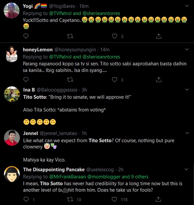Share Yogi's tweet
Viewport: 194px width, 205px height.
(x=159, y=36)
